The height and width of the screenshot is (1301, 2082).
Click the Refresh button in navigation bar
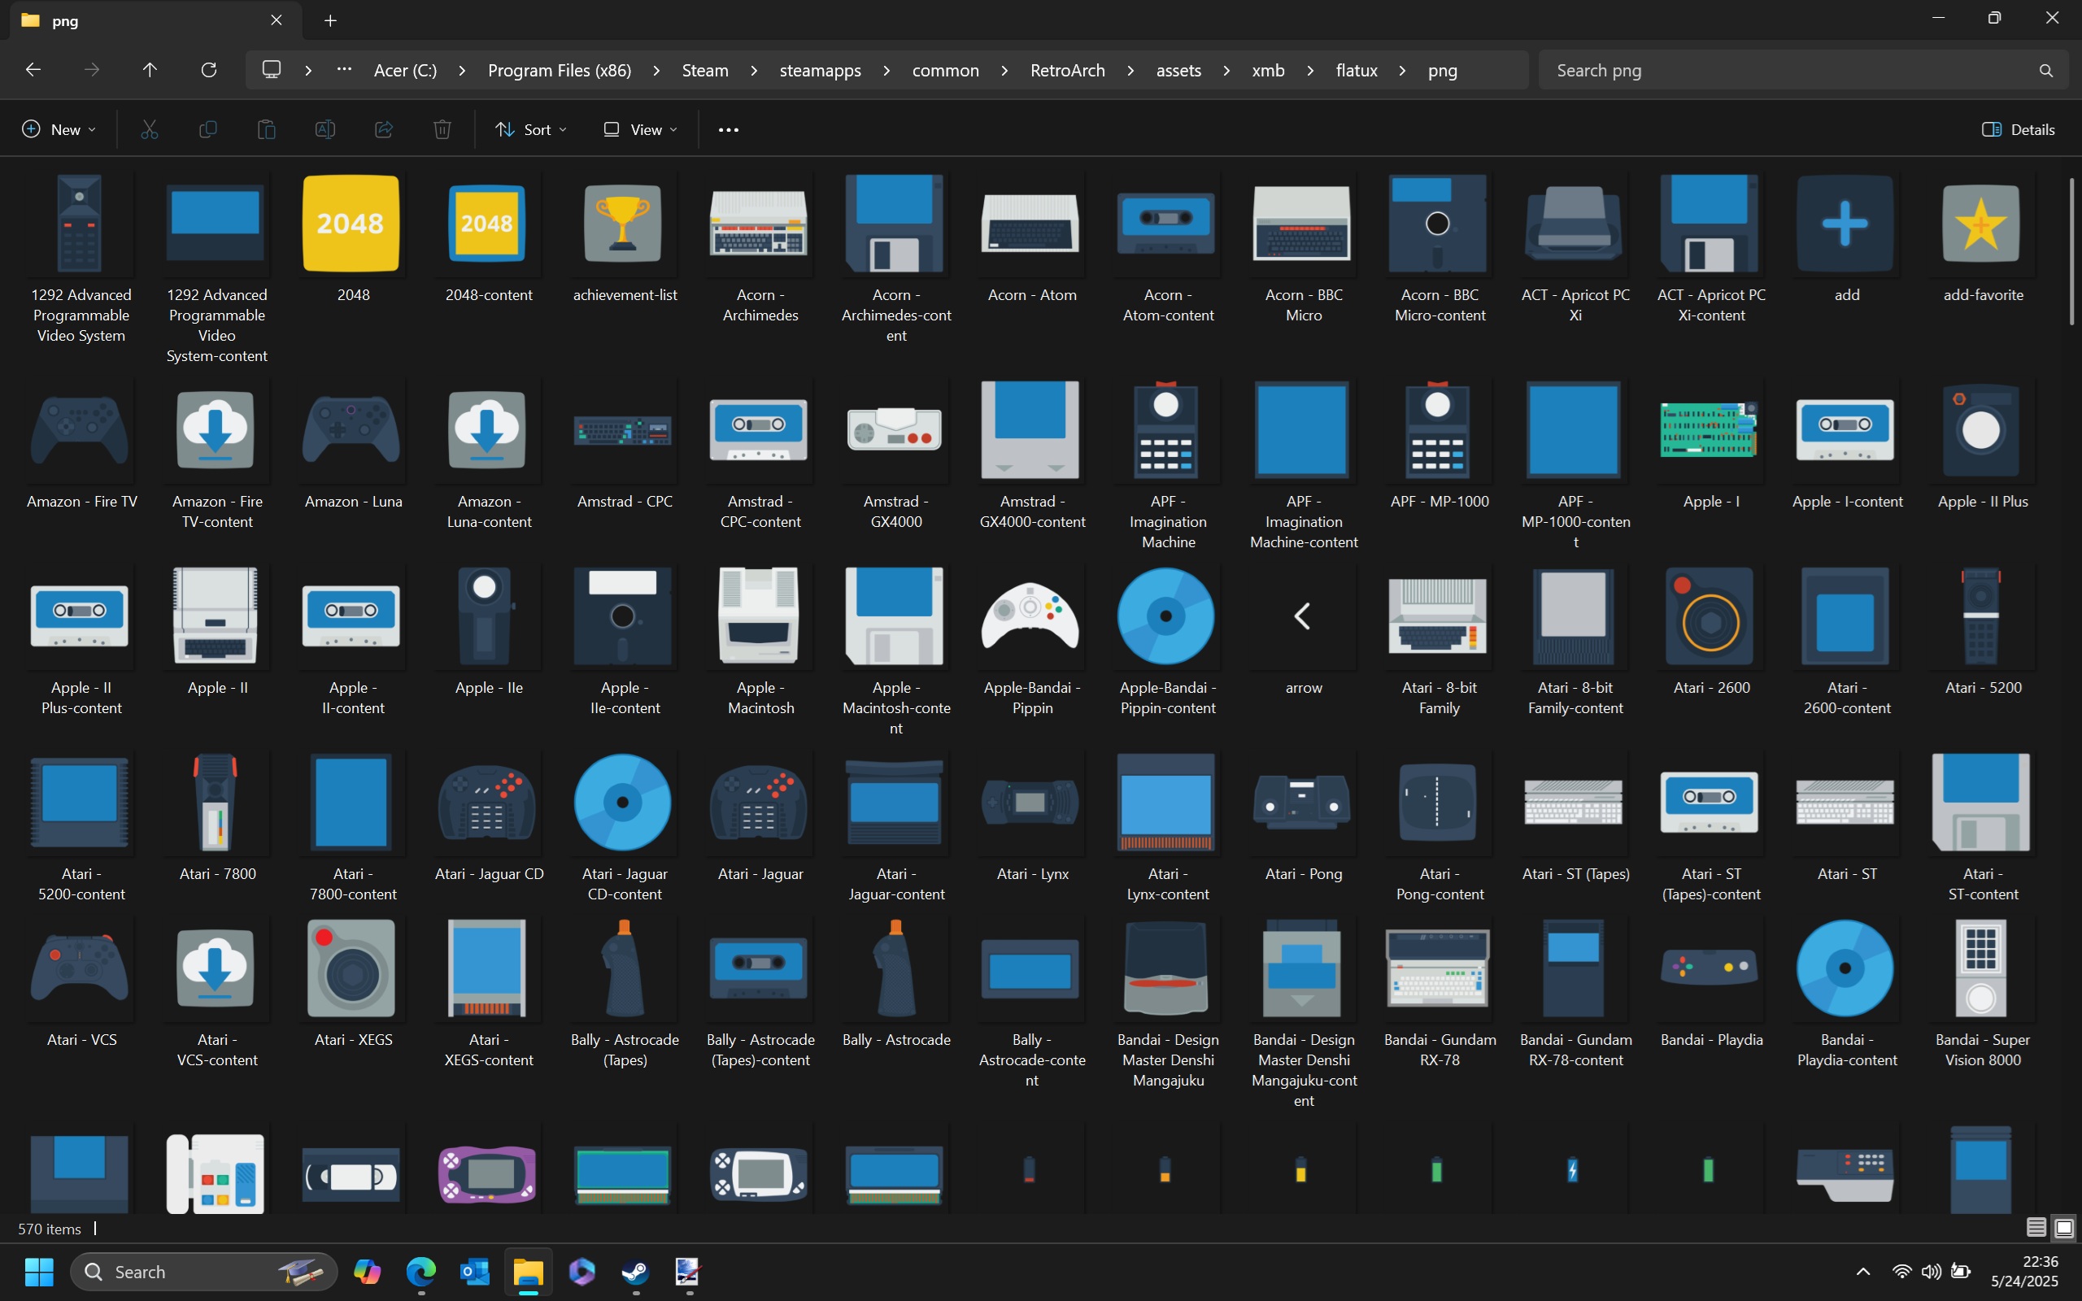208,70
